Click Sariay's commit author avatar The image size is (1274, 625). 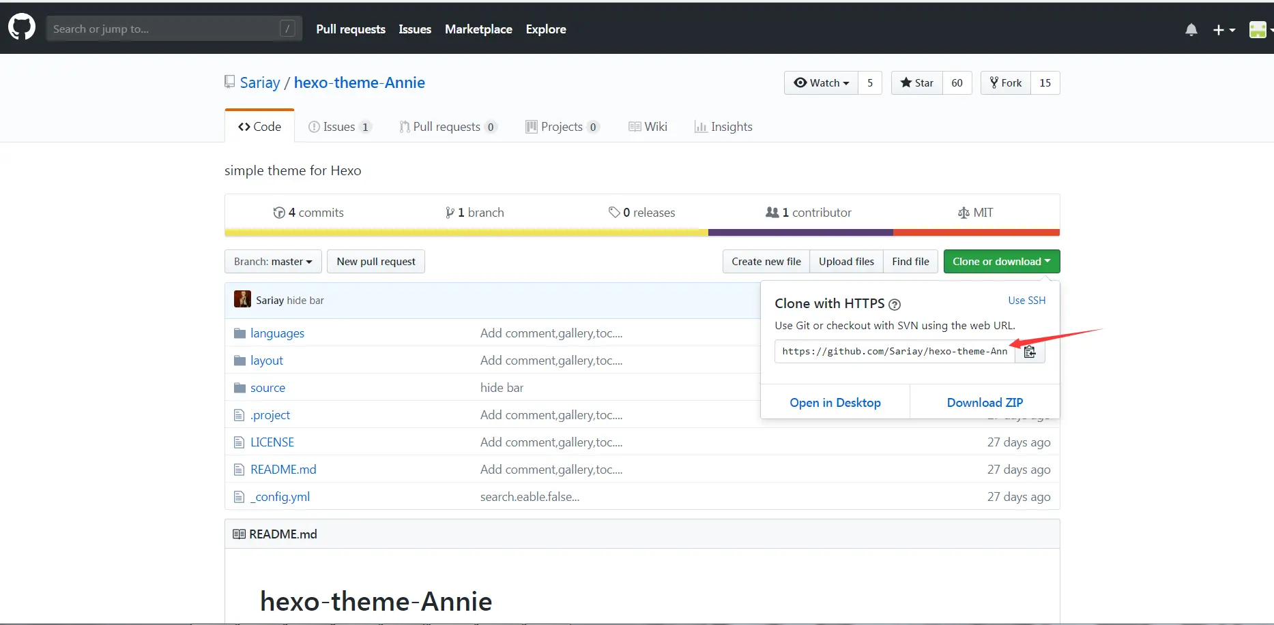[242, 300]
